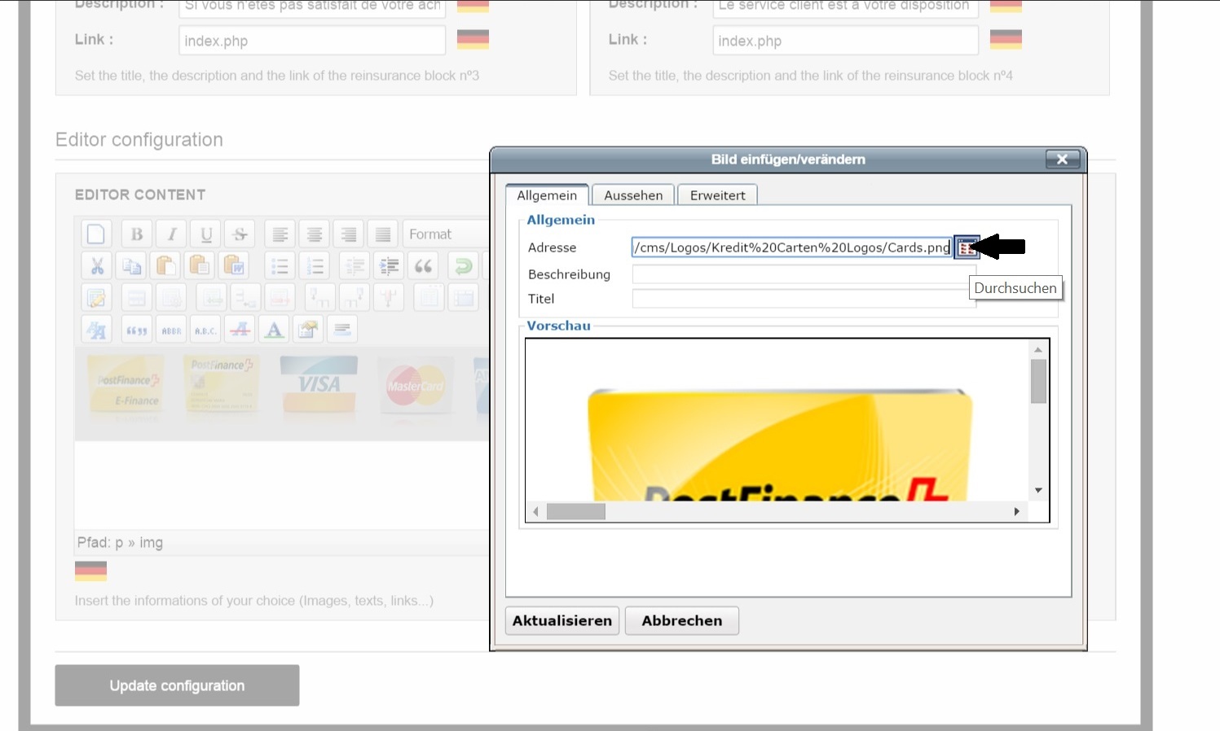Create a new document in the editor toolbar
The image size is (1220, 731).
pos(96,234)
